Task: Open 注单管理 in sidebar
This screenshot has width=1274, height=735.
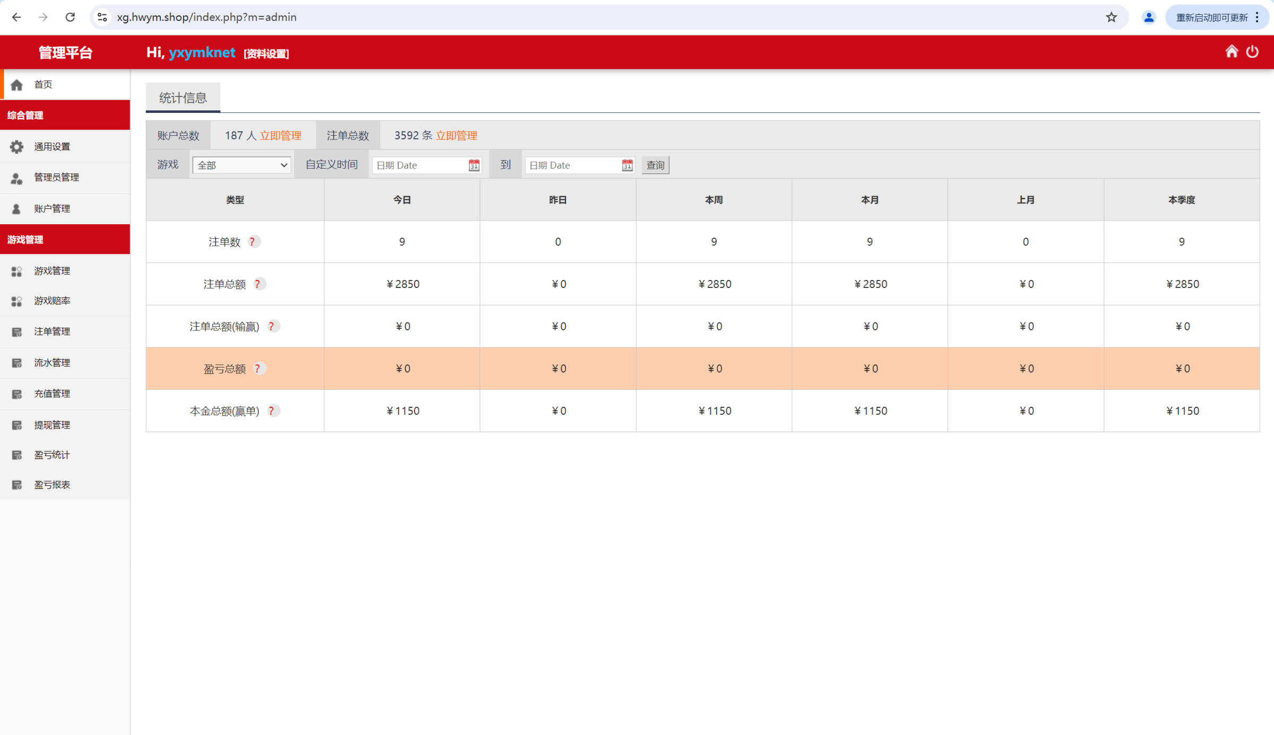Action: (52, 331)
